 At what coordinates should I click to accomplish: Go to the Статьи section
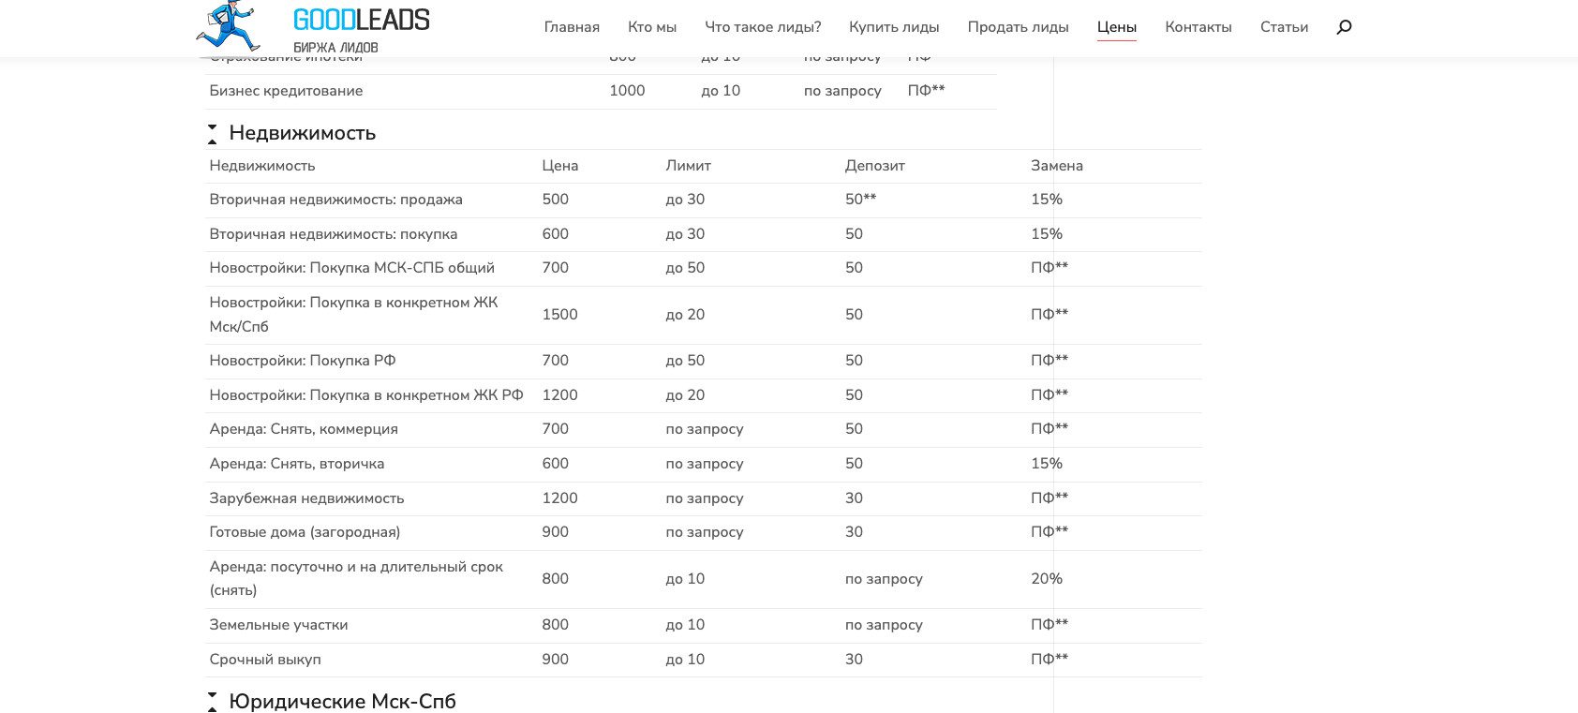(1284, 27)
